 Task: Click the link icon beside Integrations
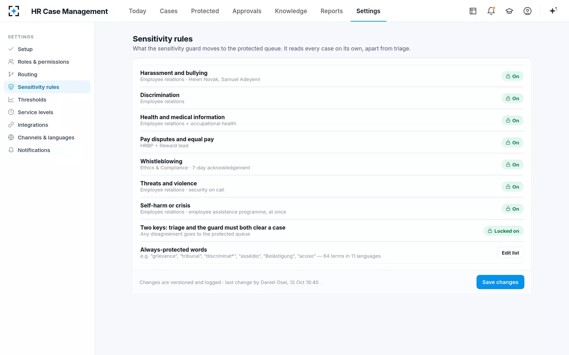(x=11, y=125)
